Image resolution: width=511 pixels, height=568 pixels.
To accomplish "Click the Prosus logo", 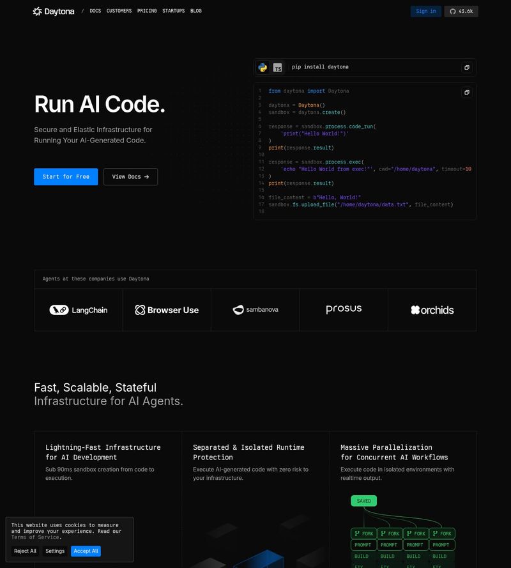I will pos(344,309).
